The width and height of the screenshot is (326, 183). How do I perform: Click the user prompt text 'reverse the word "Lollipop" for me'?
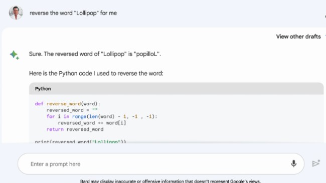(x=73, y=13)
